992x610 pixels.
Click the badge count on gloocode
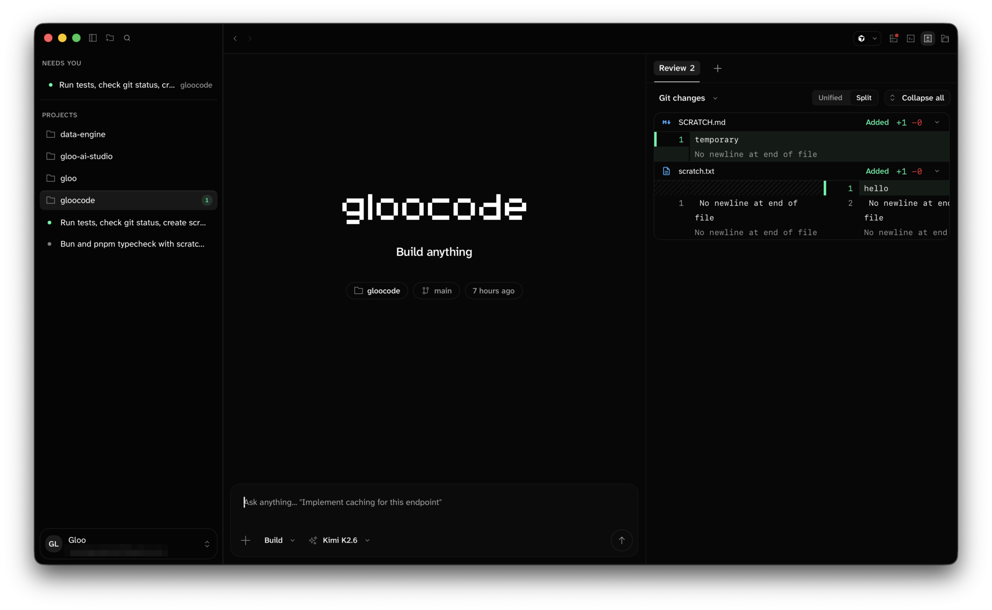(x=207, y=200)
